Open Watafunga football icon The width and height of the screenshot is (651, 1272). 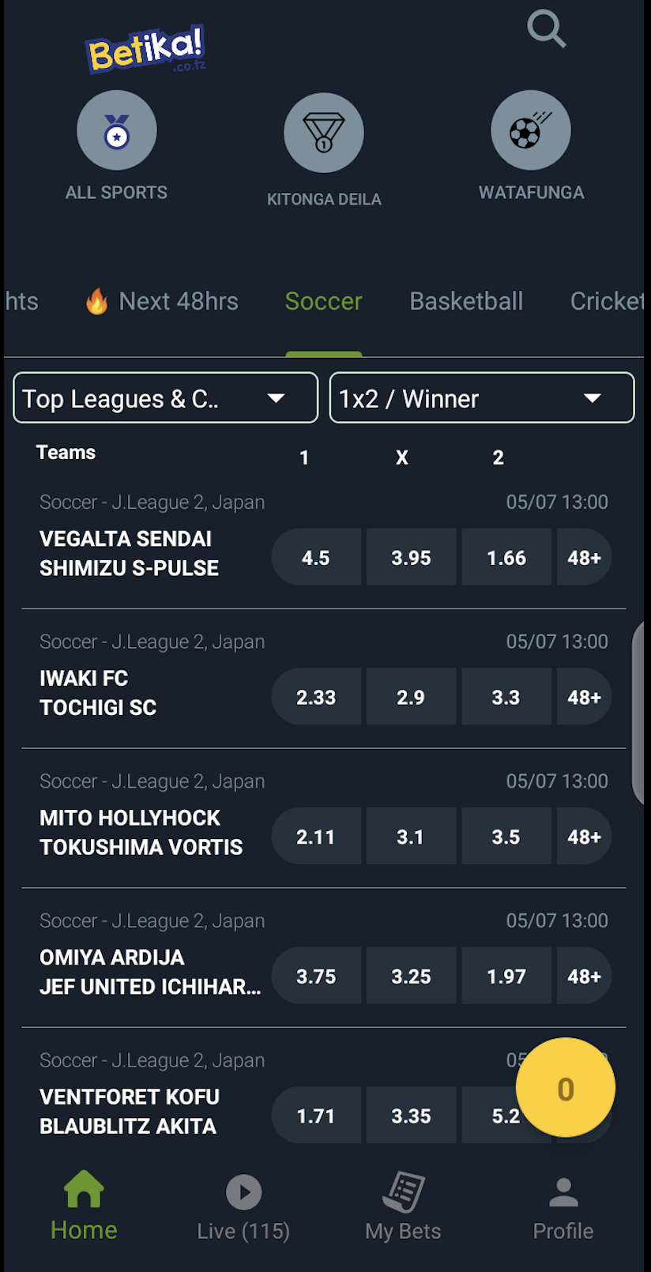[531, 130]
